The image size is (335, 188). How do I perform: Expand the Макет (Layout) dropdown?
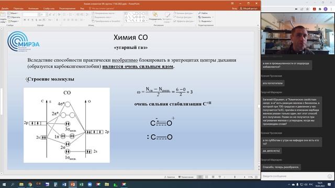[13, 13]
